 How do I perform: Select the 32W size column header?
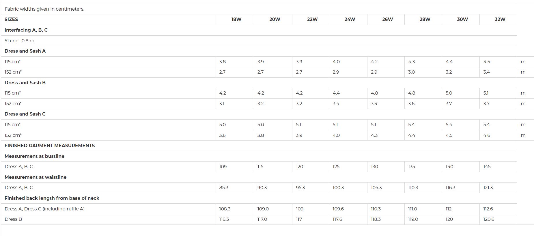500,19
